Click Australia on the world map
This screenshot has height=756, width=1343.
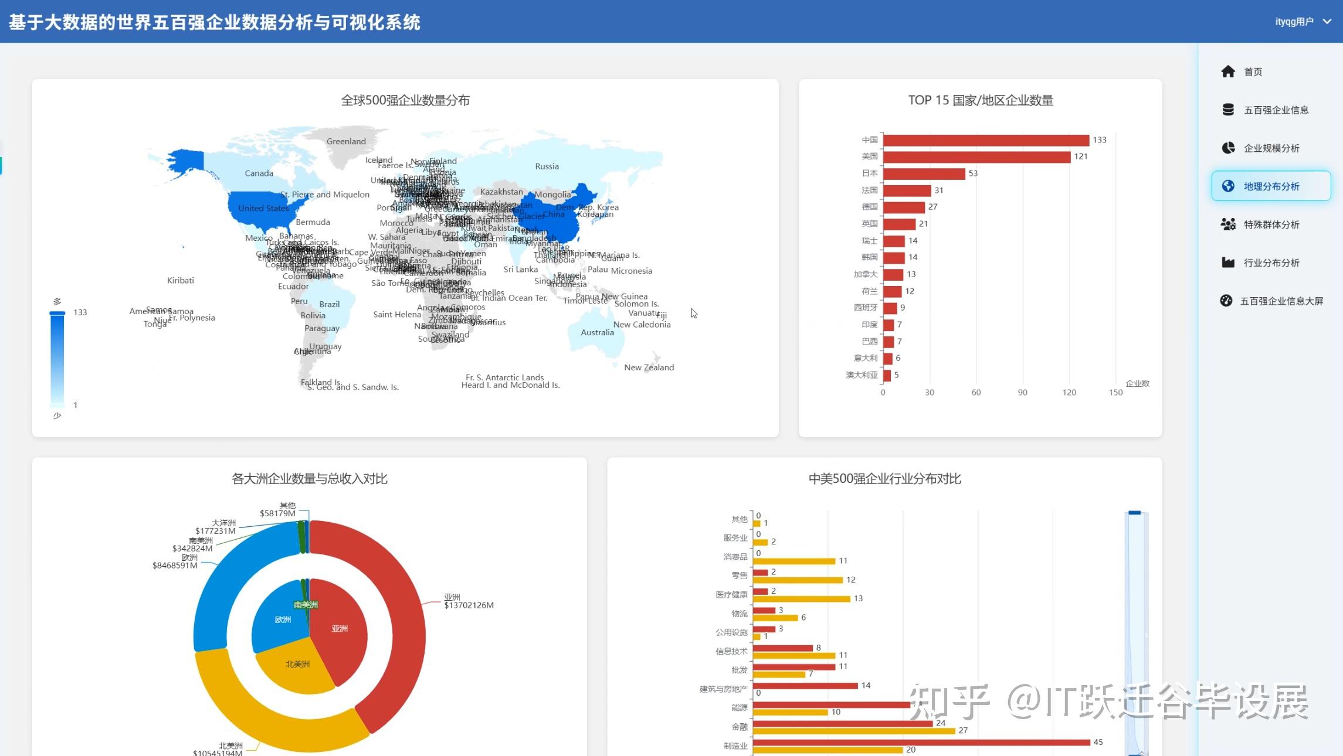click(597, 331)
